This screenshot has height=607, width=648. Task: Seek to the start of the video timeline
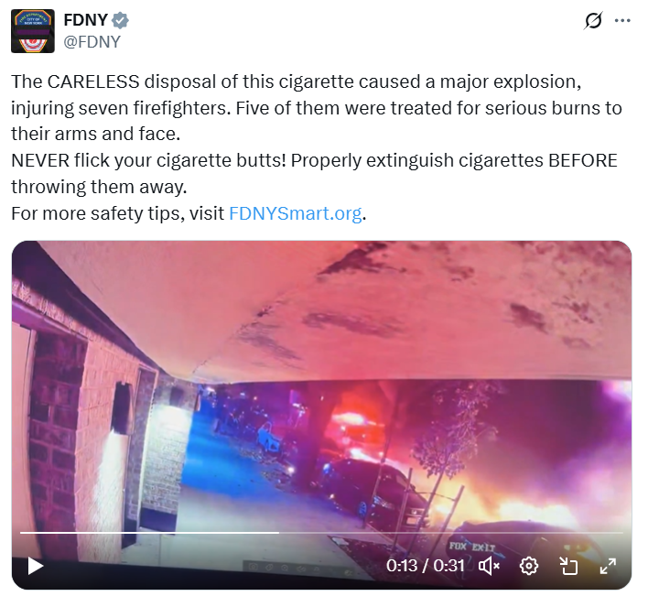pyautogui.click(x=21, y=533)
